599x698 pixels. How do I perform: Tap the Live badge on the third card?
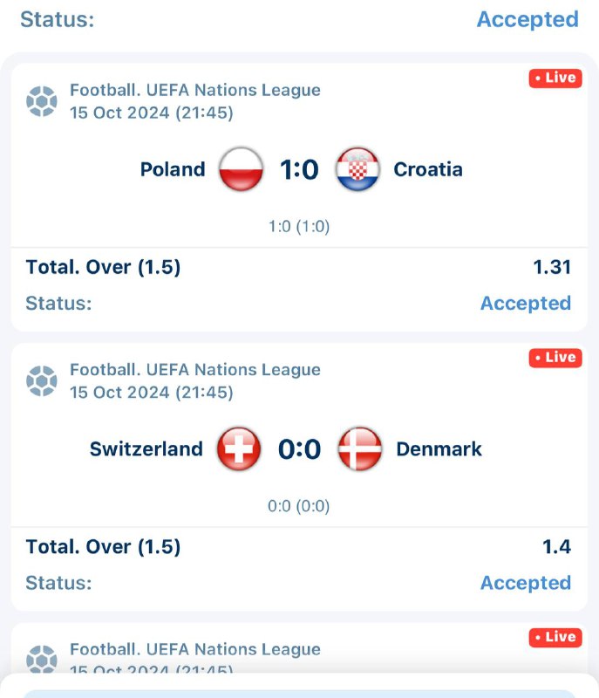(555, 638)
